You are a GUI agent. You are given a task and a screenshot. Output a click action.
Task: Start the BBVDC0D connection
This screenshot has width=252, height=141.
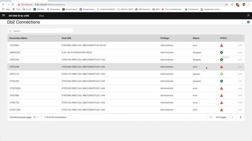221,52
